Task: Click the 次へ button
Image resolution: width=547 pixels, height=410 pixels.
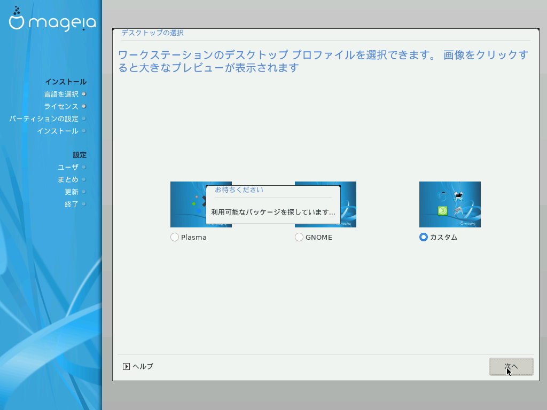Action: tap(511, 366)
